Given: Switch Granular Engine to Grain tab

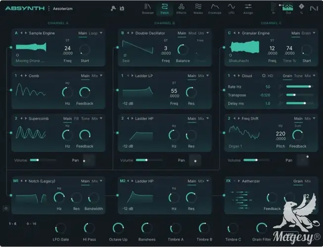Looking at the screenshot, I should (306, 33).
